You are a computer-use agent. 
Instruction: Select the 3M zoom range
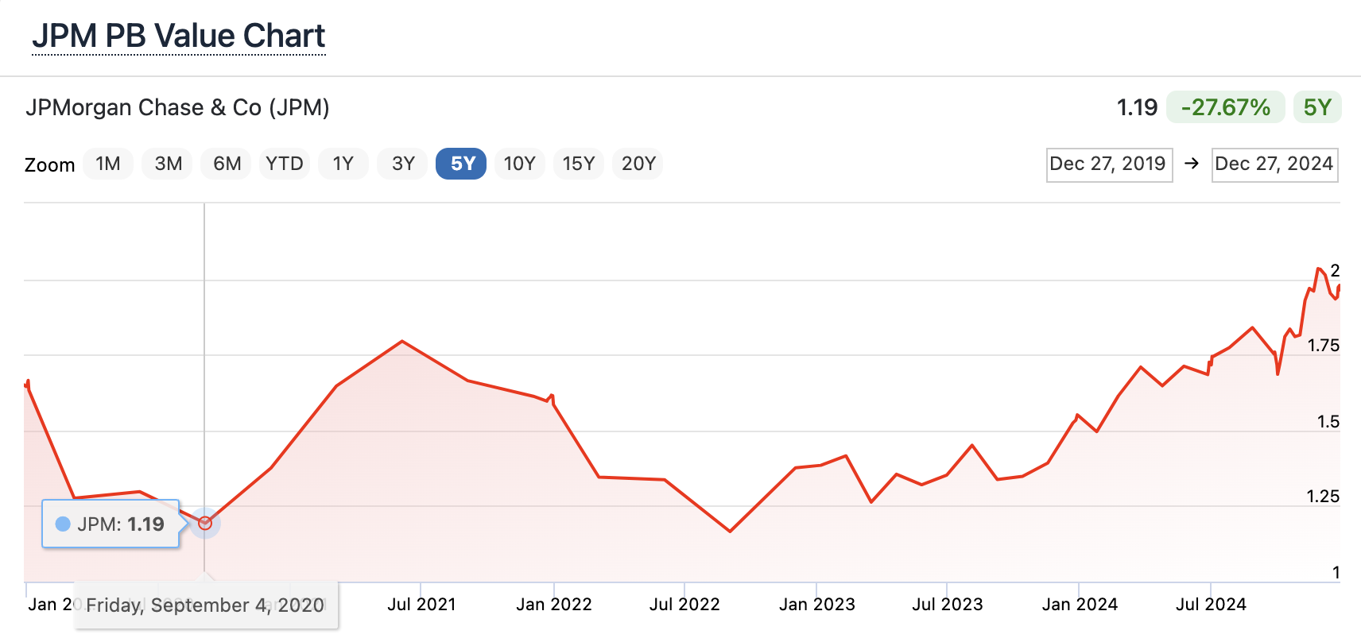(x=168, y=164)
